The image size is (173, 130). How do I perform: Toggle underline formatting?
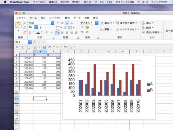[x=30, y=32]
